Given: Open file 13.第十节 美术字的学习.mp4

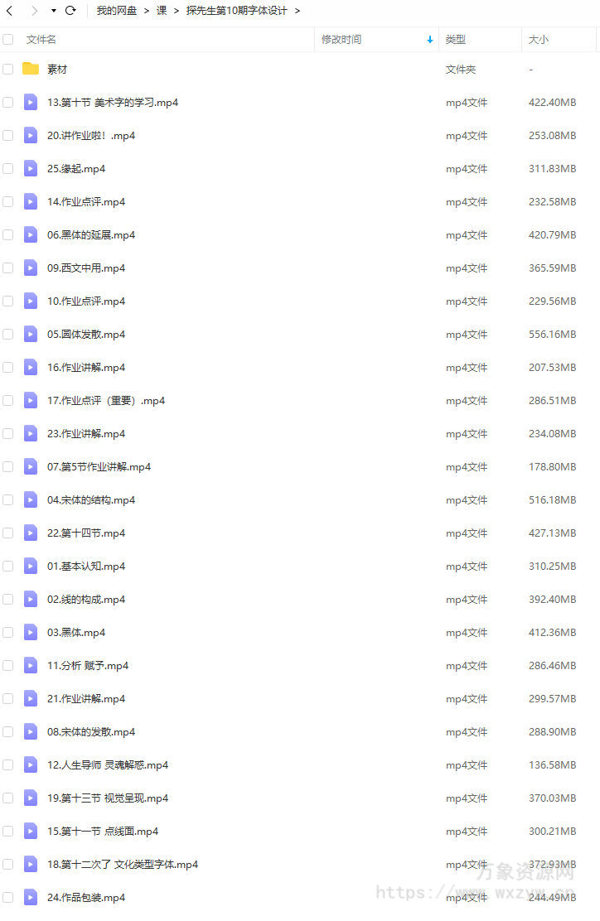Looking at the screenshot, I should pyautogui.click(x=113, y=102).
